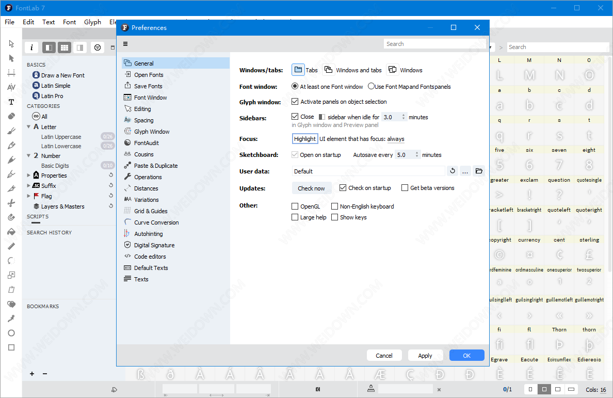Add a bookmark with plus button
Image resolution: width=613 pixels, height=398 pixels.
(x=32, y=374)
